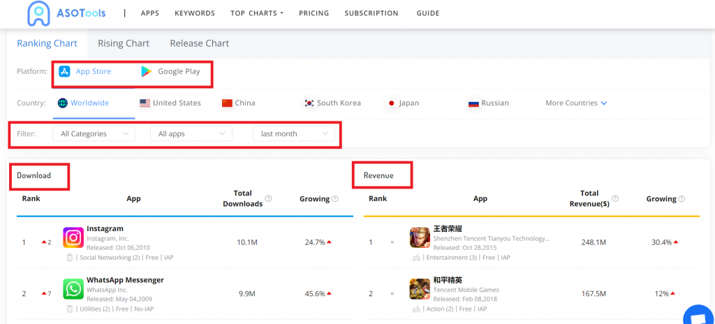
Task: Expand the last month period dropdown
Action: click(x=293, y=133)
